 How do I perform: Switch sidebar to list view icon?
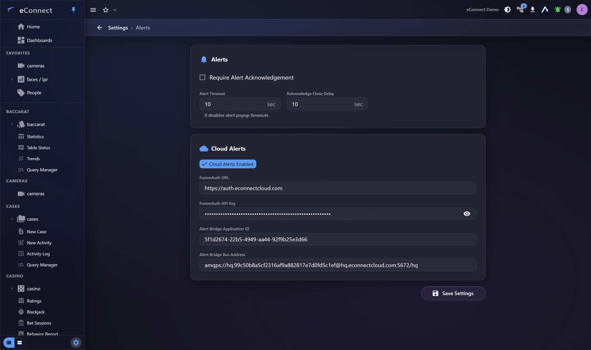(x=9, y=343)
